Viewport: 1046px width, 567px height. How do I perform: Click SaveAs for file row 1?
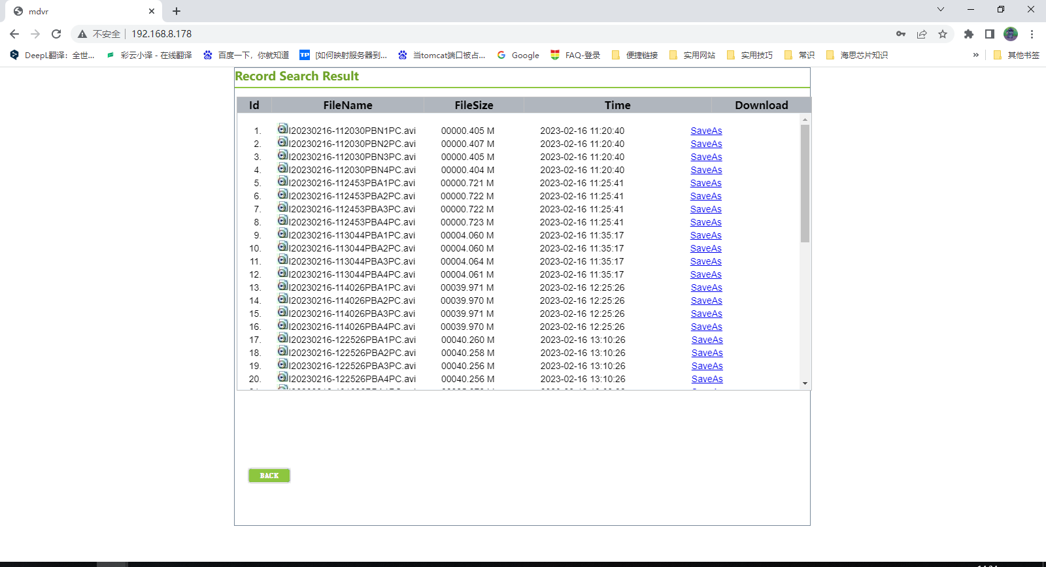click(707, 131)
